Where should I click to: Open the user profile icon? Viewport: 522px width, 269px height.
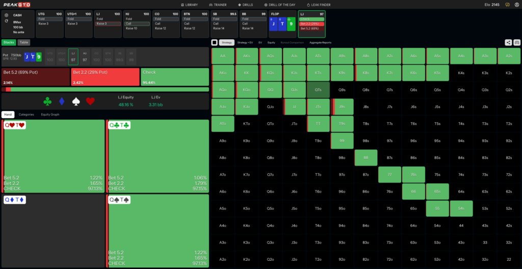click(517, 5)
